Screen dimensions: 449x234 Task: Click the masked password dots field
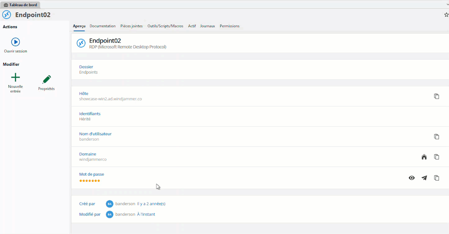89,181
